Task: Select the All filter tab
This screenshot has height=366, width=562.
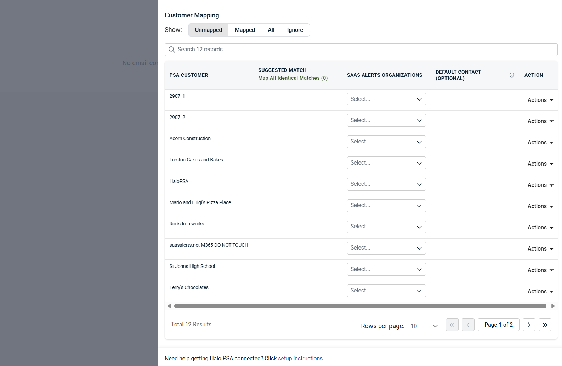Action: (271, 30)
